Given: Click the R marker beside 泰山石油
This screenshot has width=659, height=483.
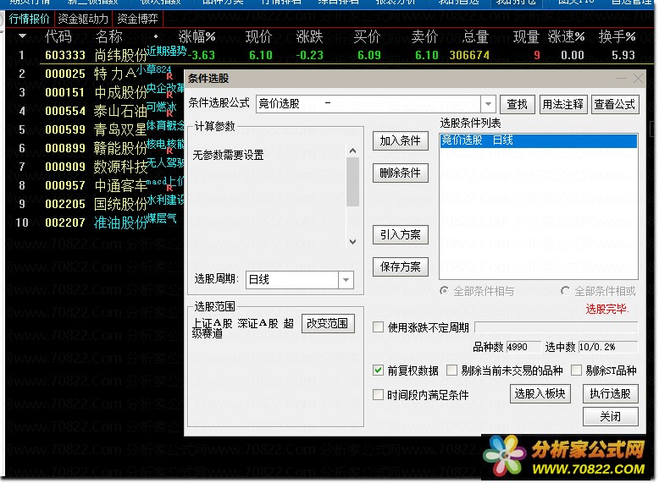Looking at the screenshot, I should point(169,113).
